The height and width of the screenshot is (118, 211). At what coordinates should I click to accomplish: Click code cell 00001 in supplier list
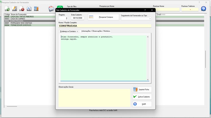7,23
